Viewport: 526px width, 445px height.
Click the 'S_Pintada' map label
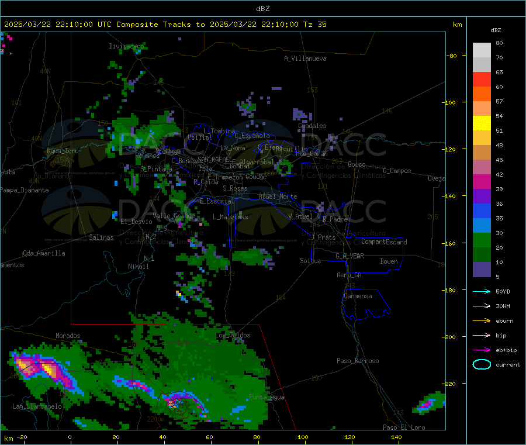[x=156, y=169]
